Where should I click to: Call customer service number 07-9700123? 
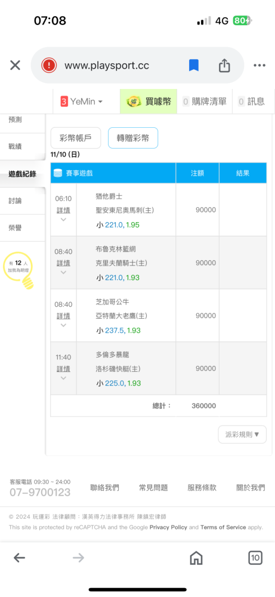(40, 493)
